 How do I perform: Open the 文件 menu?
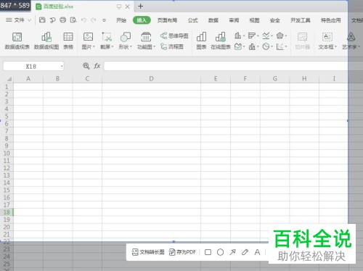[x=19, y=20]
